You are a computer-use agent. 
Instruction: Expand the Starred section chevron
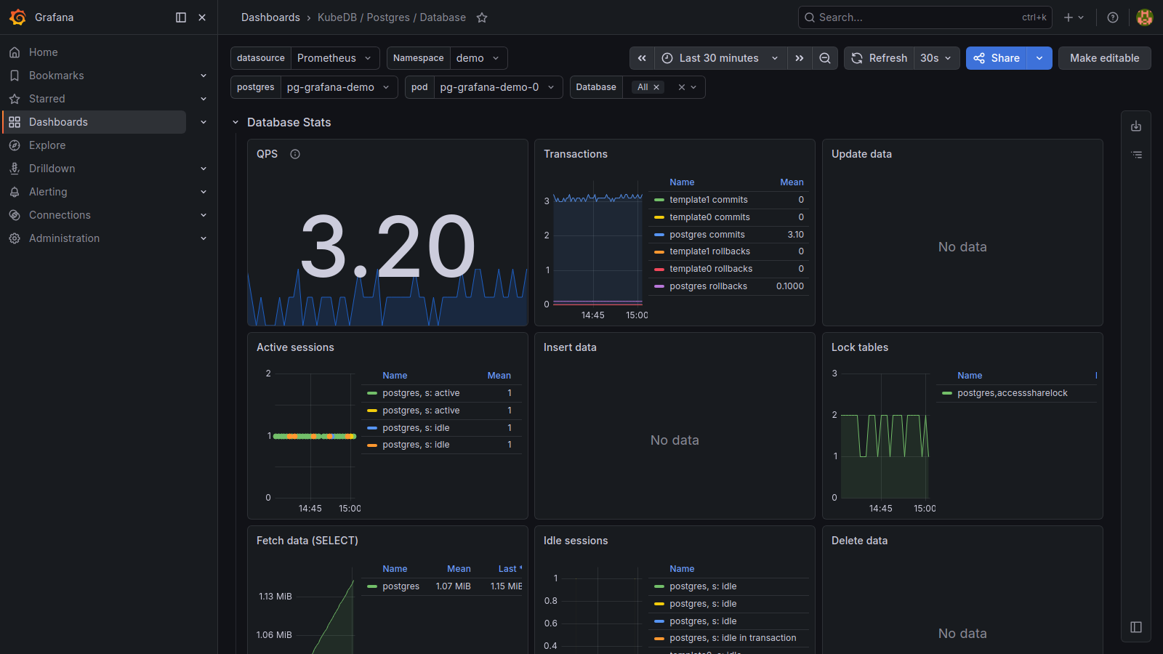point(204,99)
